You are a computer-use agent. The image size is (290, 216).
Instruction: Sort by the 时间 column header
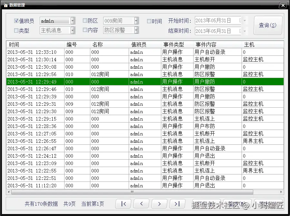[x=35, y=44]
